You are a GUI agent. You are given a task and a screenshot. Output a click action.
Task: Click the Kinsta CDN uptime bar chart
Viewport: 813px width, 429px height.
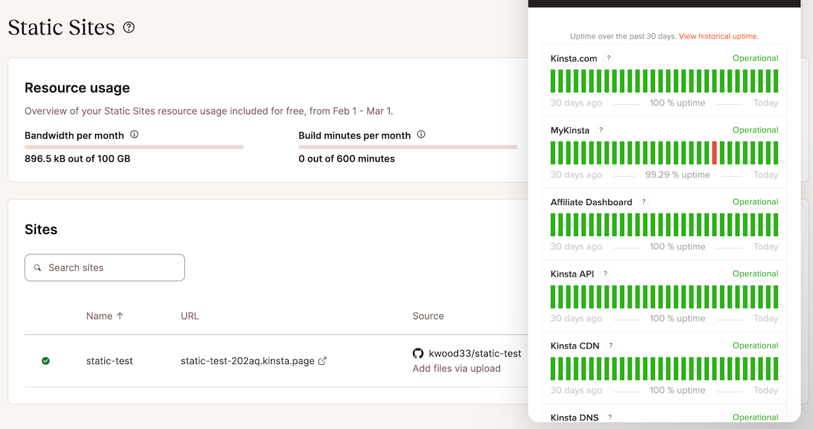665,368
